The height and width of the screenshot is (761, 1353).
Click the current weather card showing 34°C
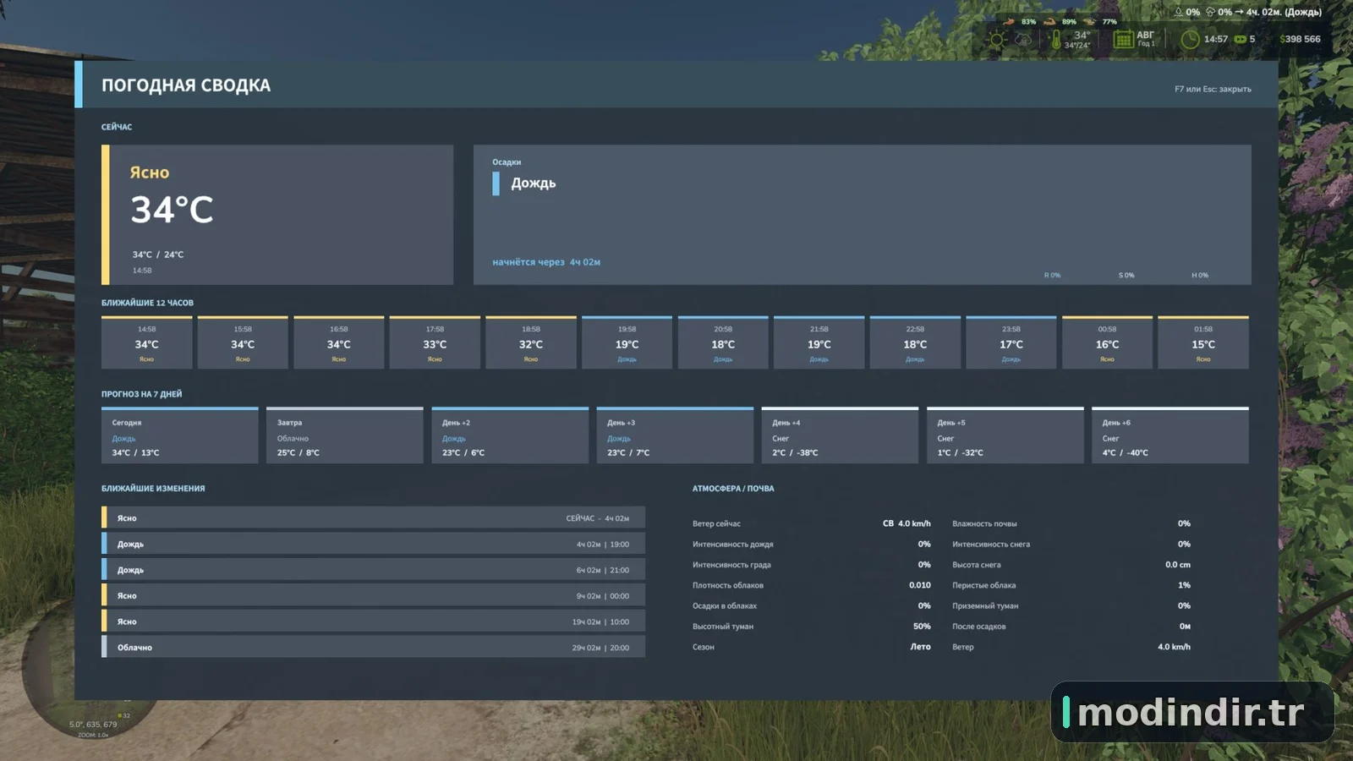277,215
